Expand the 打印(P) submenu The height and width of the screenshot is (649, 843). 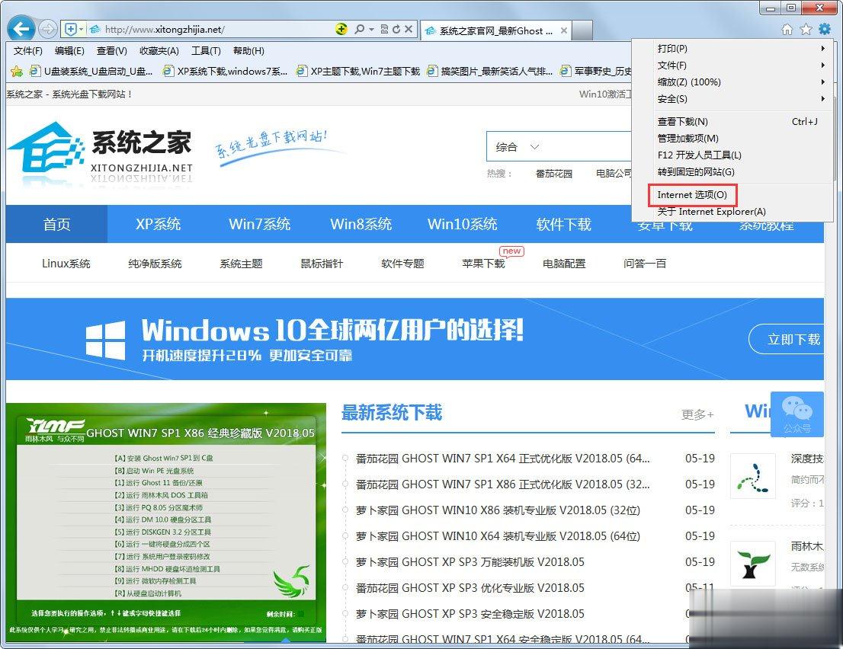point(732,48)
